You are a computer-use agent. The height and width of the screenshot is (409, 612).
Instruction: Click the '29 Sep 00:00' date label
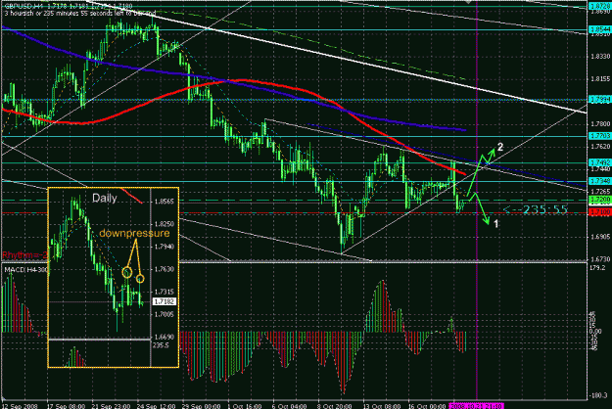point(202,406)
